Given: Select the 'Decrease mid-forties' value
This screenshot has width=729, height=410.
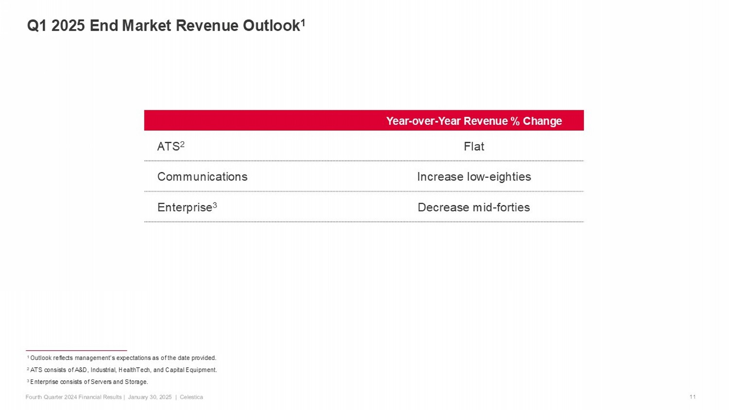Looking at the screenshot, I should (473, 207).
